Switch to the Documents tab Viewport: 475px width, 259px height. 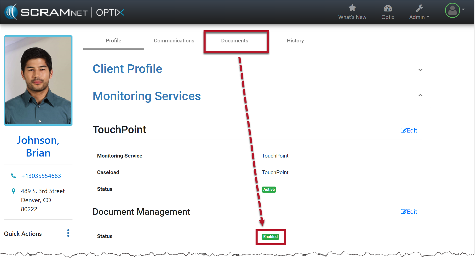(x=235, y=41)
